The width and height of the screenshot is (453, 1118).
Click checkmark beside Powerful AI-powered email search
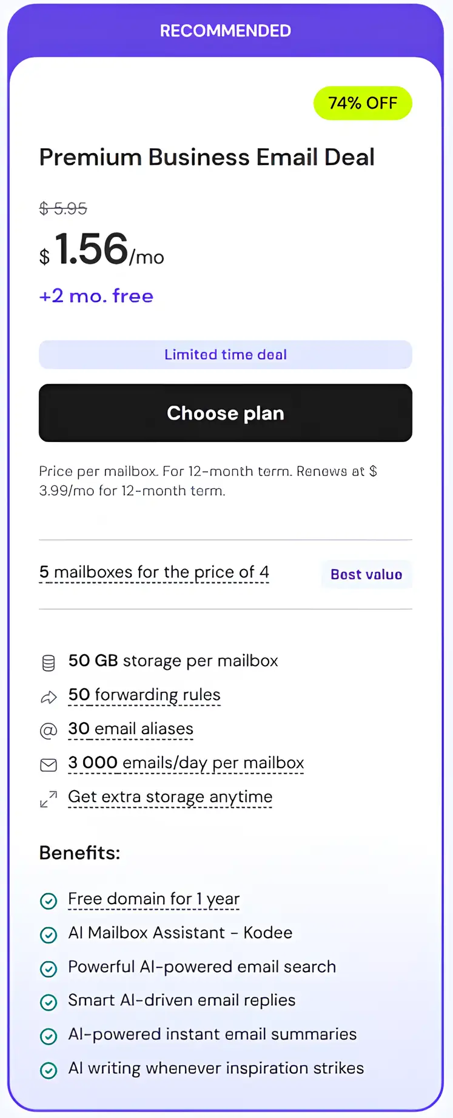[49, 969]
